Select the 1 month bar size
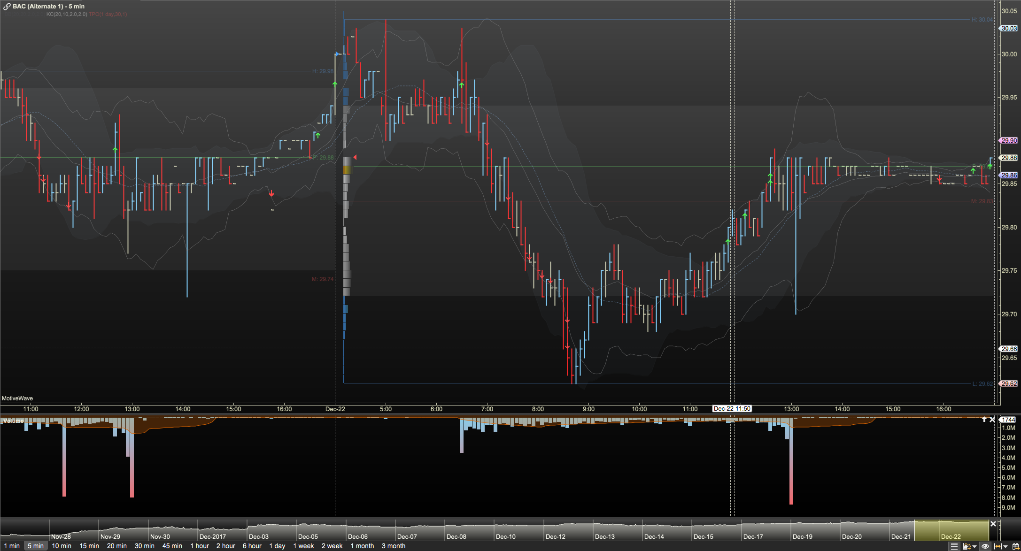 (362, 546)
